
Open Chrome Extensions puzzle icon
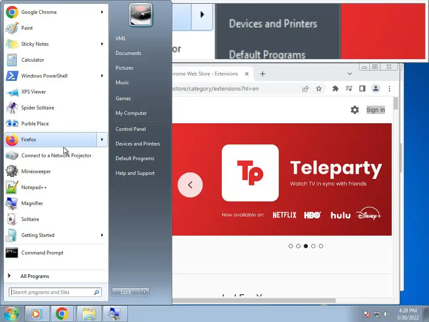pos(335,88)
